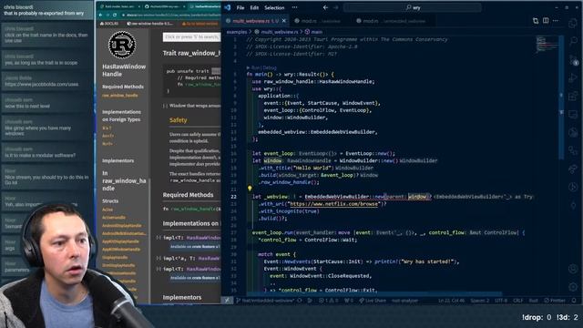Open the raw_window_handle link under Required Methods

coord(119,96)
